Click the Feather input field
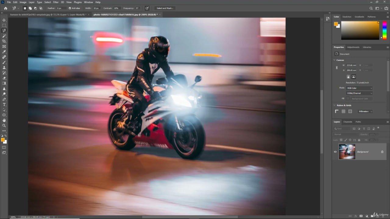390x219 pixels. tap(61, 8)
